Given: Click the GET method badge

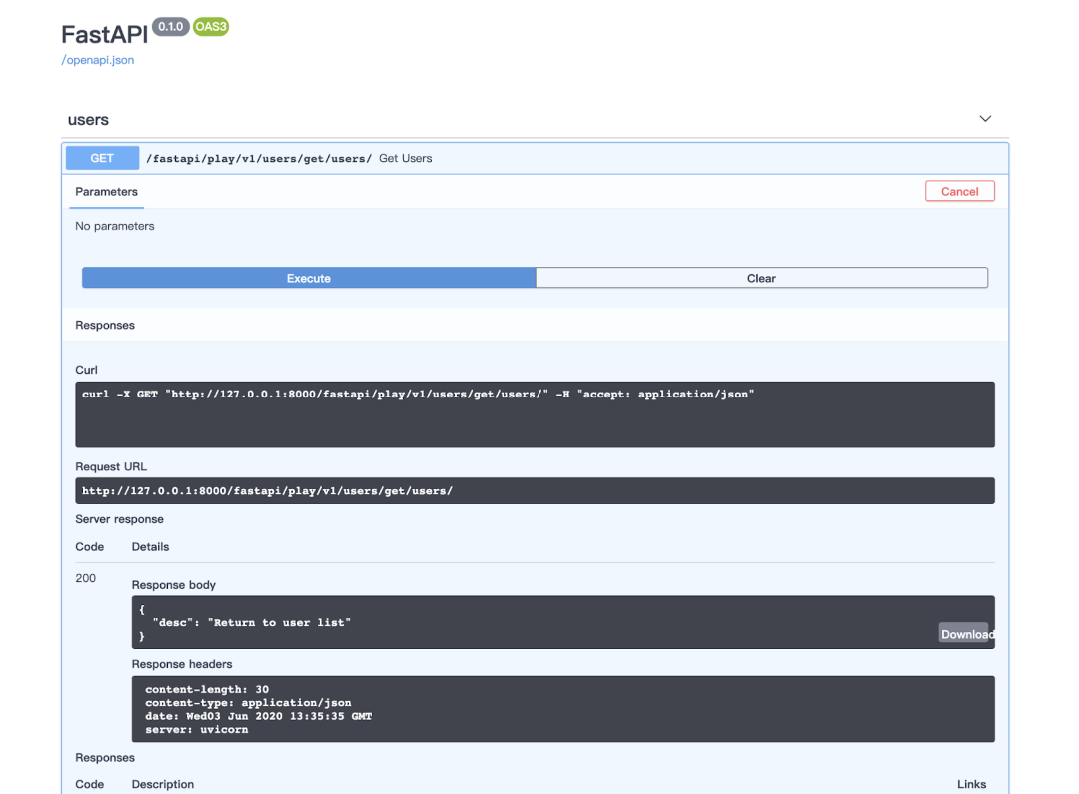Looking at the screenshot, I should point(101,157).
